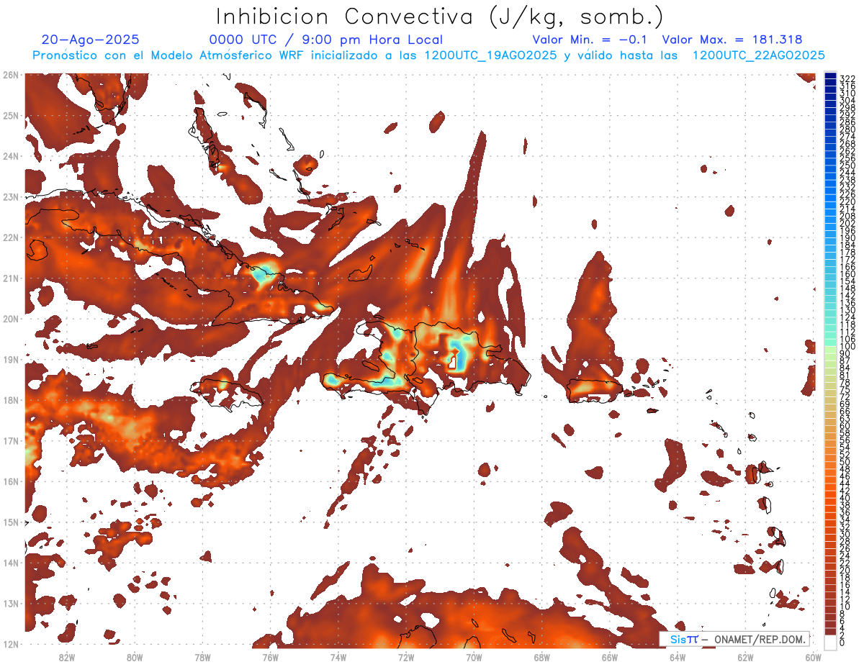Click the 66W longitude label
This screenshot has height=667, width=864.
(609, 656)
